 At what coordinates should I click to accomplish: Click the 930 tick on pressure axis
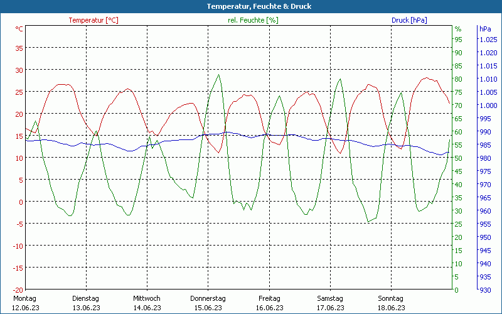pyautogui.click(x=484, y=290)
